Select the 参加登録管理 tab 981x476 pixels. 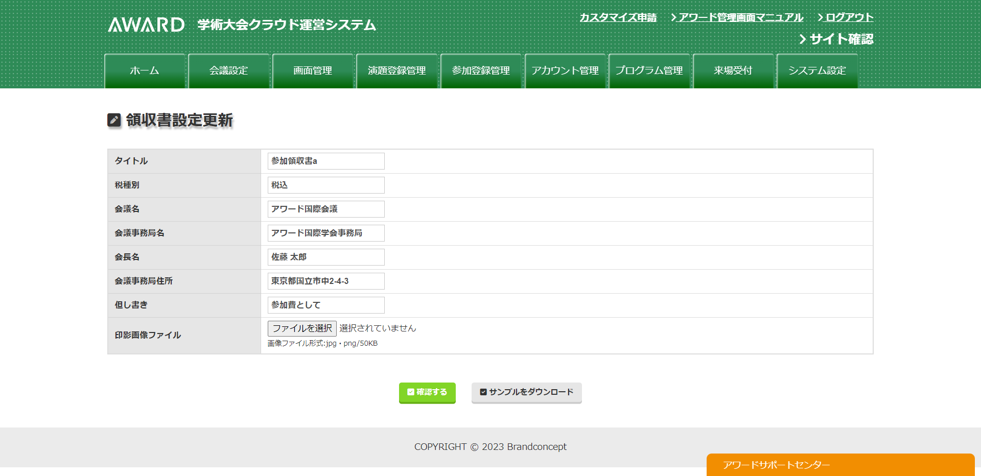click(x=481, y=71)
